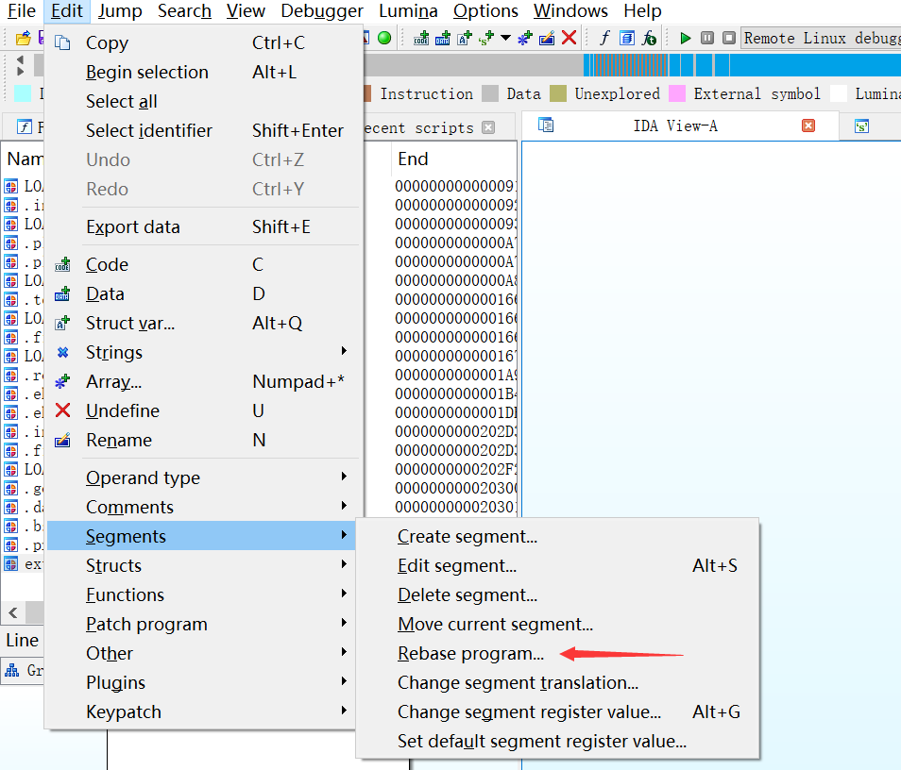Click the Rename icon in Edit menu

(62, 441)
